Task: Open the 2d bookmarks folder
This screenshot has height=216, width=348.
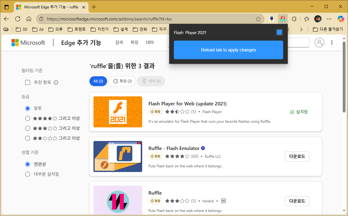Action: pos(38,29)
